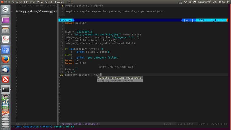Click the 25% indicator in preview status line
This screenshot has width=231, height=130.
(x=202, y=20)
